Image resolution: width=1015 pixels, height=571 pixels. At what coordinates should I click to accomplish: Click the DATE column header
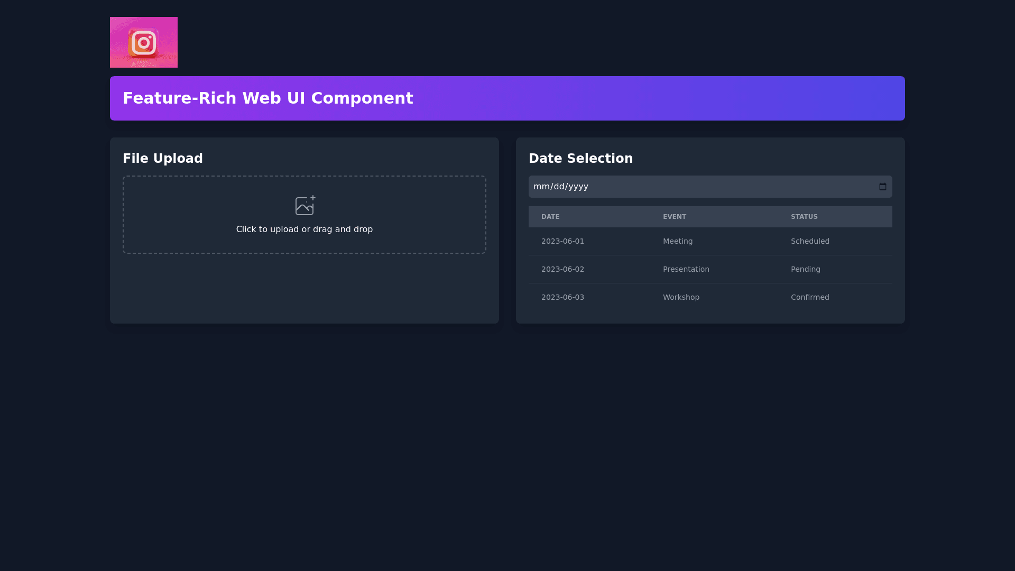coord(550,217)
